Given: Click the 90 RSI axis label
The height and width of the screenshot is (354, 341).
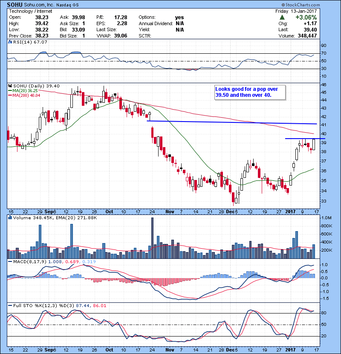Looking at the screenshot, I should [324, 46].
